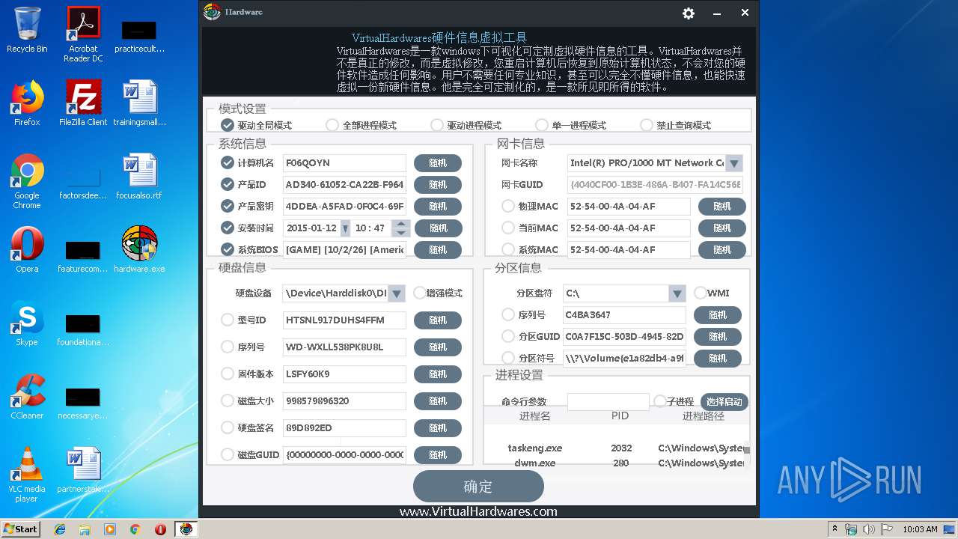The width and height of the screenshot is (958, 539).
Task: Open partnerstak document icon
Action: (83, 469)
